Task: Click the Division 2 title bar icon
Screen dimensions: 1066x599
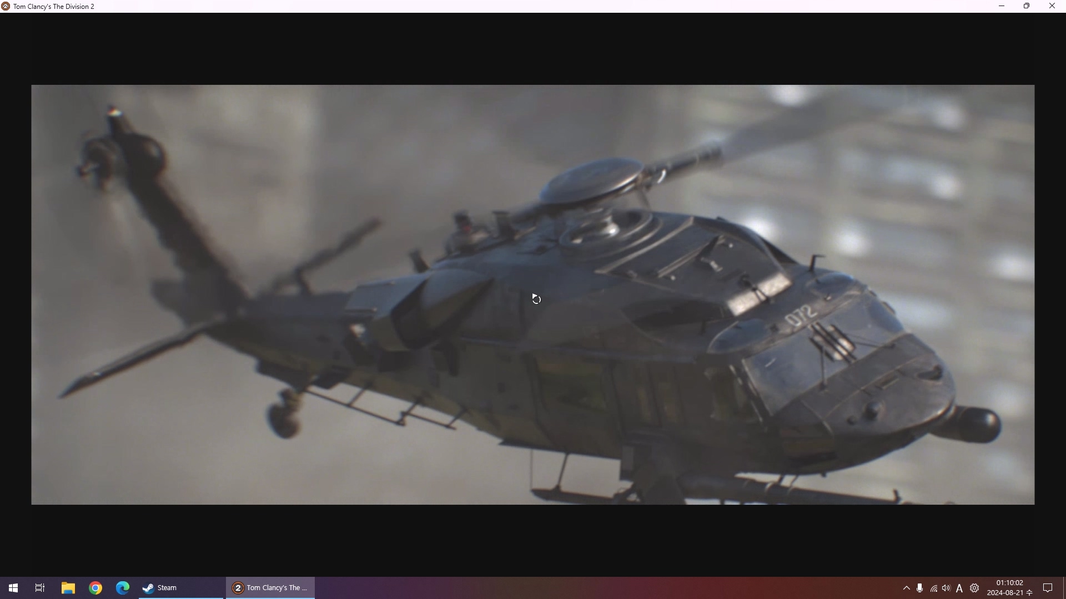Action: (x=6, y=6)
